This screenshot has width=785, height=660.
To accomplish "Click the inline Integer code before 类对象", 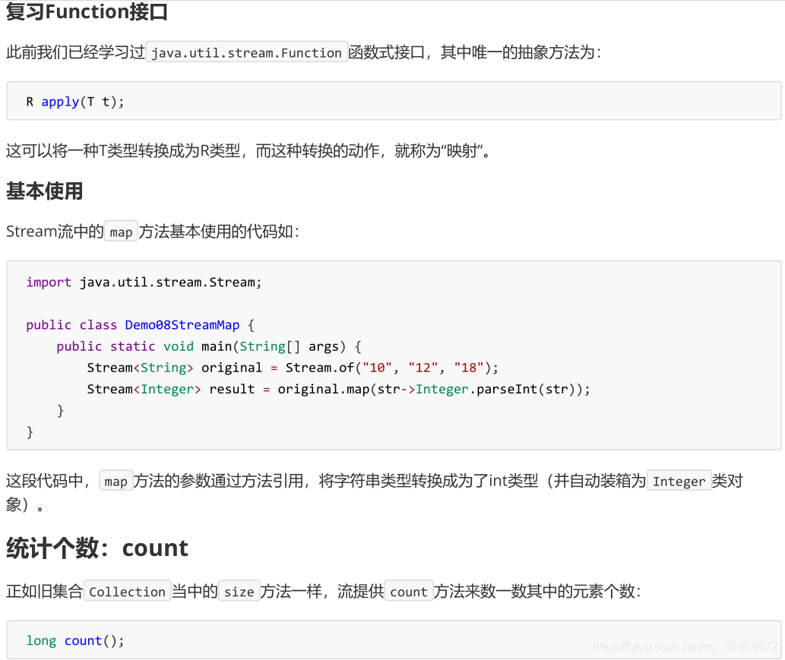I will tap(679, 481).
